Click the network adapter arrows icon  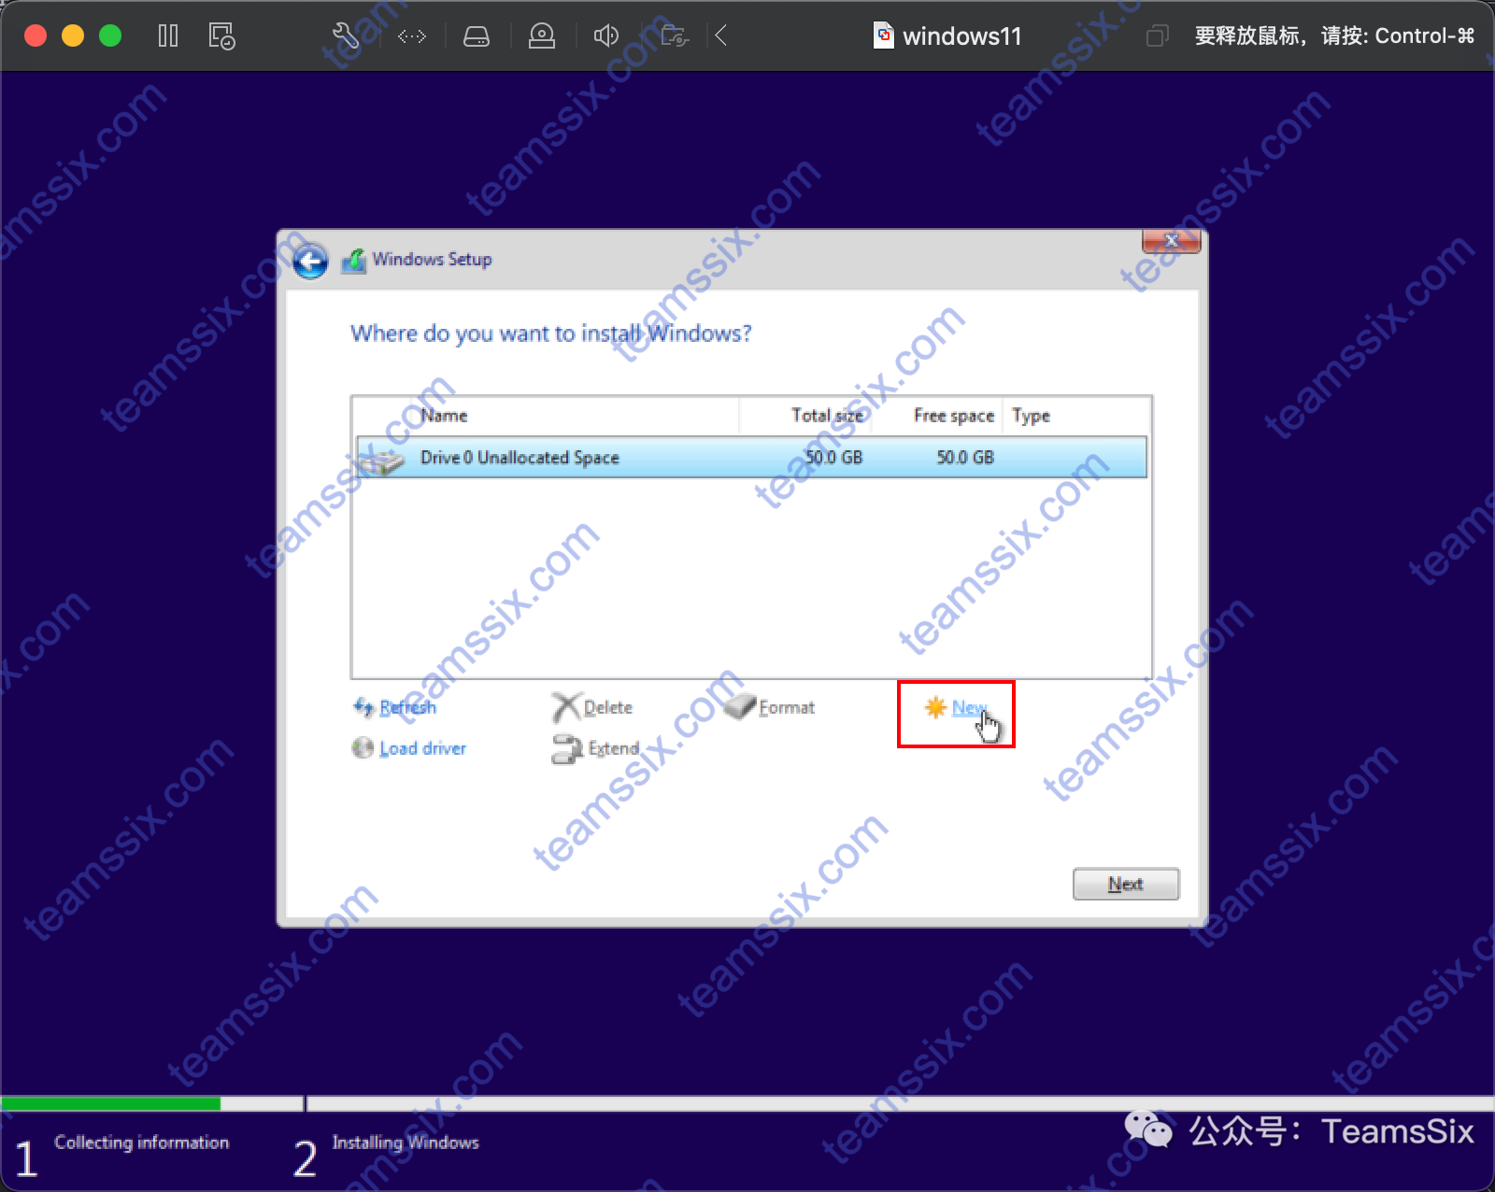point(412,36)
